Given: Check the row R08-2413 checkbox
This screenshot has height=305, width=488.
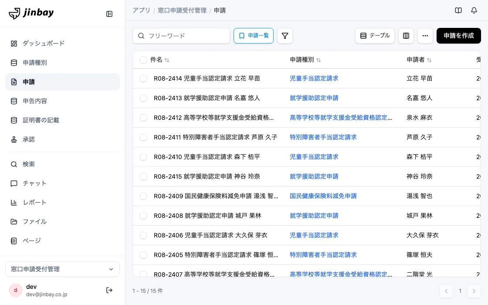Looking at the screenshot, I should tap(143, 98).
